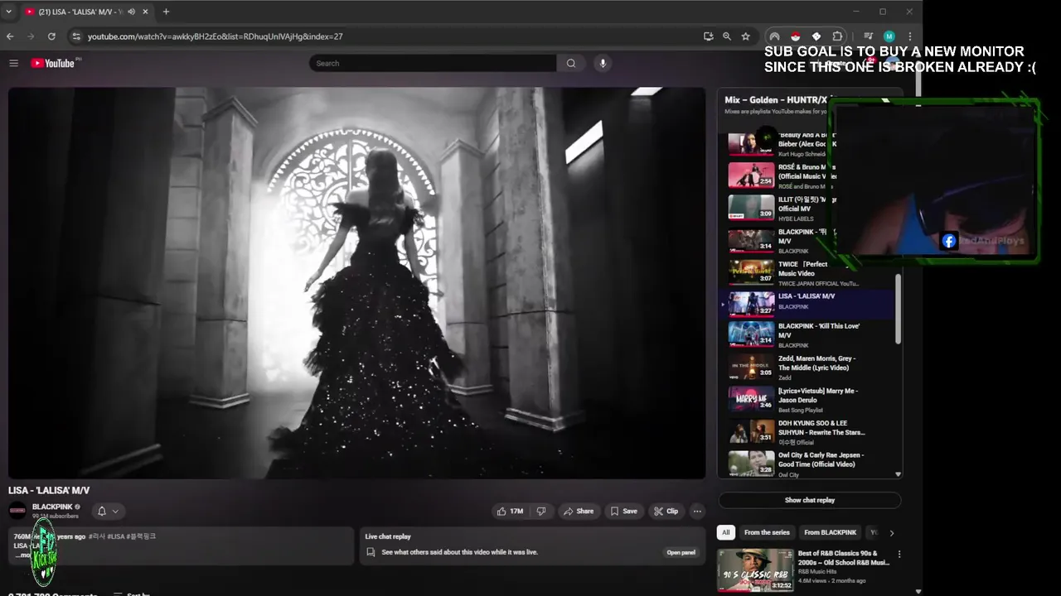Play 'Rewrite The Stars' playlist item
This screenshot has height=596, width=1061.
coord(806,432)
